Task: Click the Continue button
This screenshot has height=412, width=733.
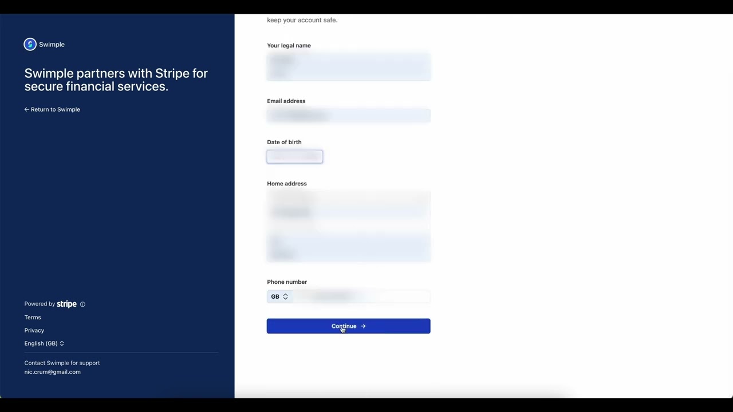Action: (348, 326)
